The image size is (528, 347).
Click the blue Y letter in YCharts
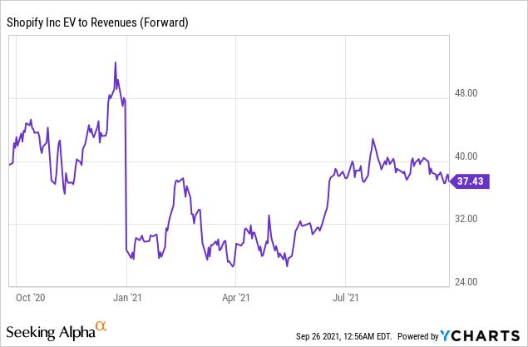coord(447,335)
